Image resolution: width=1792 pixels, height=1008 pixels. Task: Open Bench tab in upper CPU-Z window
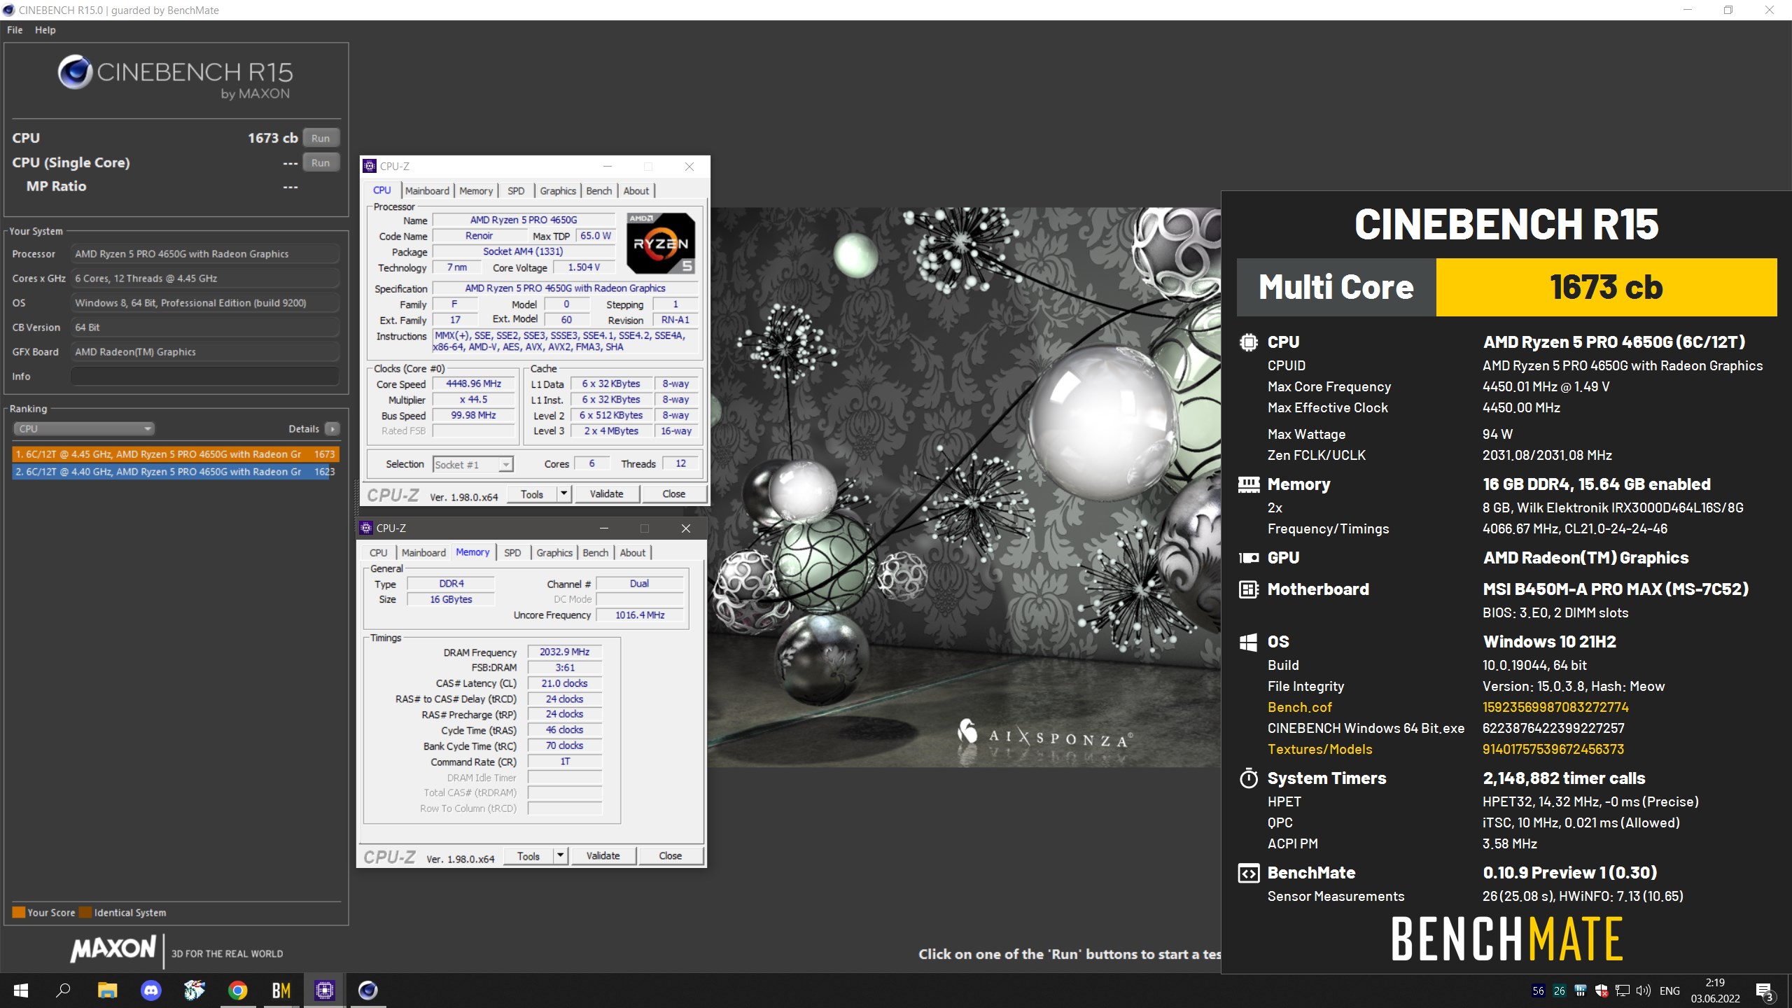(599, 190)
